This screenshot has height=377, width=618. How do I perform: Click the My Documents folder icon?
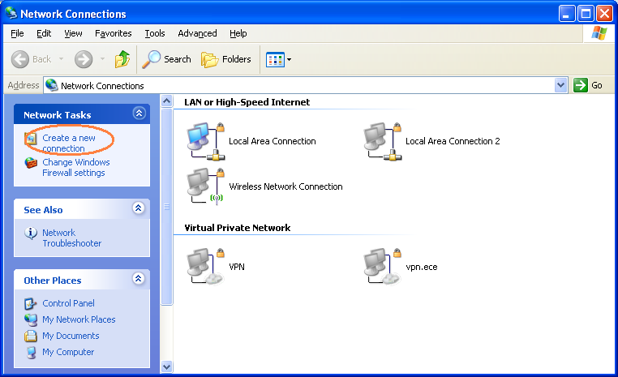pos(30,336)
